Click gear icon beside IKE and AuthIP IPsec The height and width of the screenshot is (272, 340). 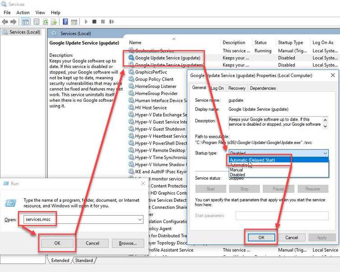coord(131,172)
